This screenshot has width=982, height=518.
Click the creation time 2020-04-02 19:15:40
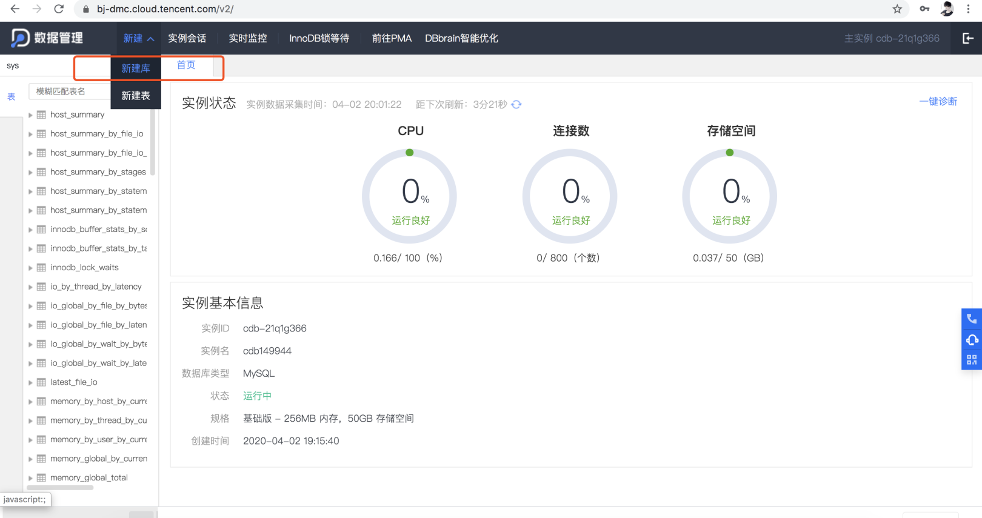tap(291, 441)
